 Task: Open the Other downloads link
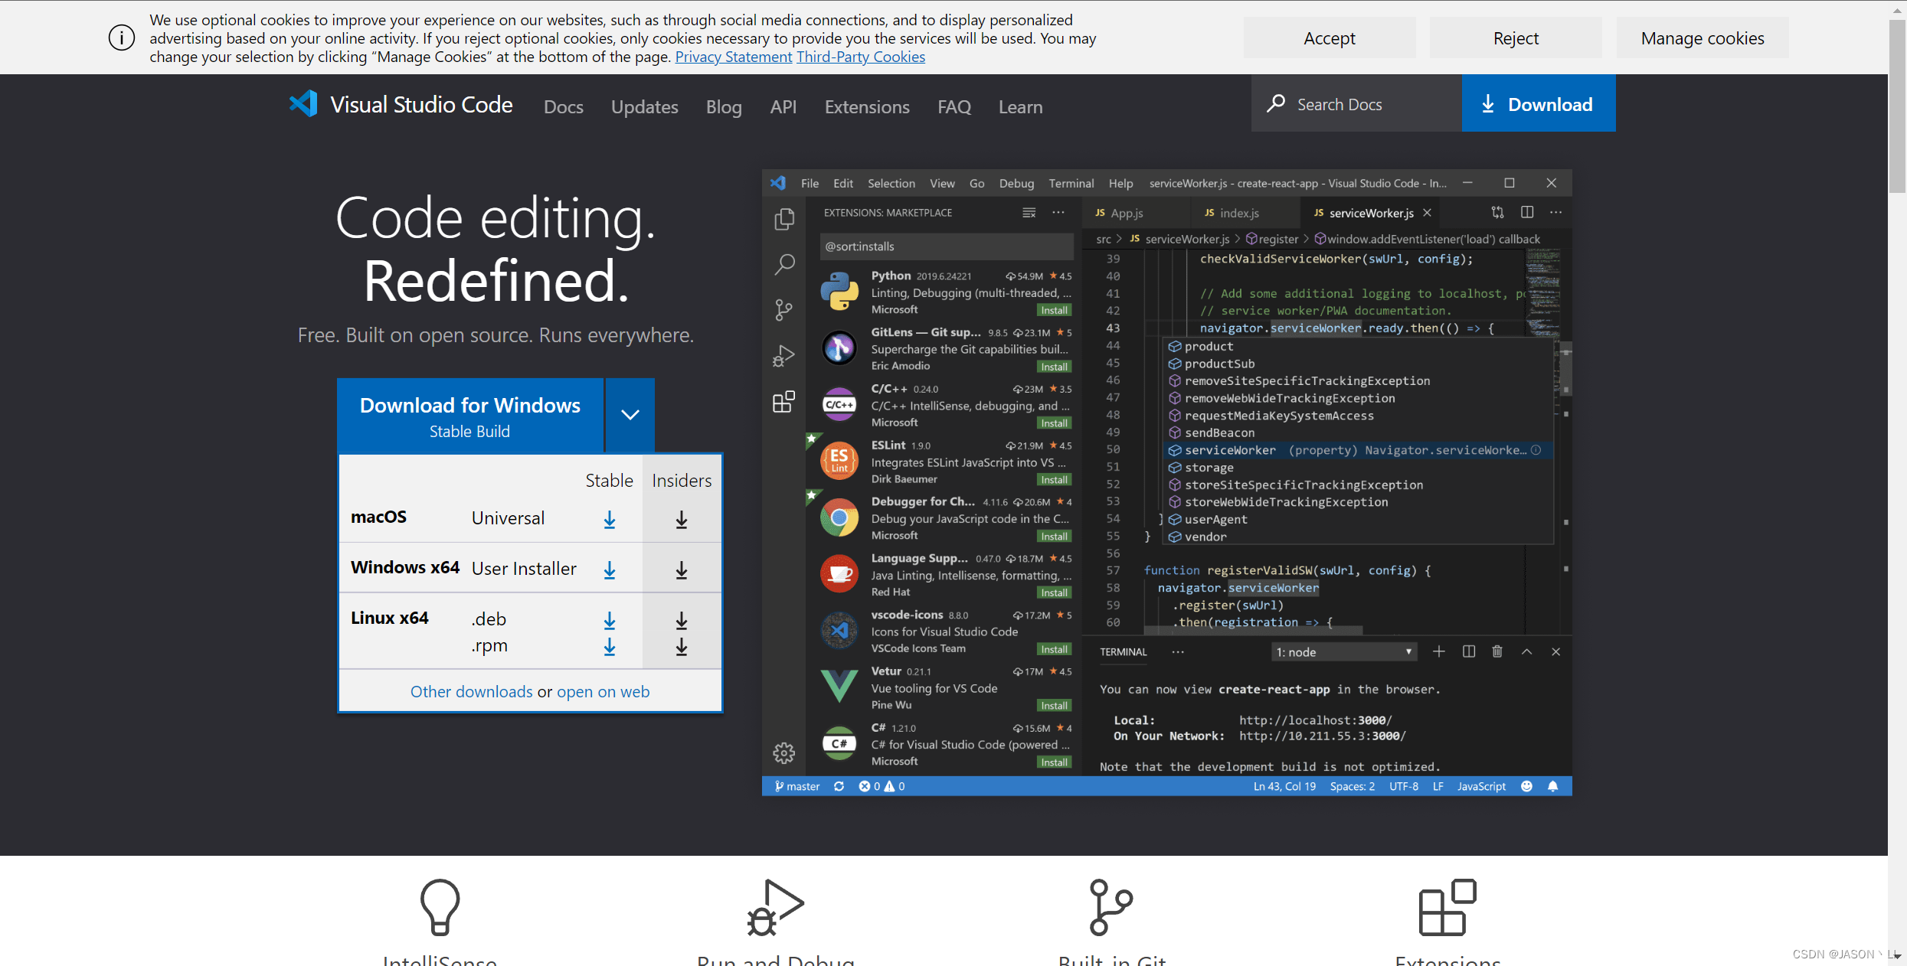point(471,692)
